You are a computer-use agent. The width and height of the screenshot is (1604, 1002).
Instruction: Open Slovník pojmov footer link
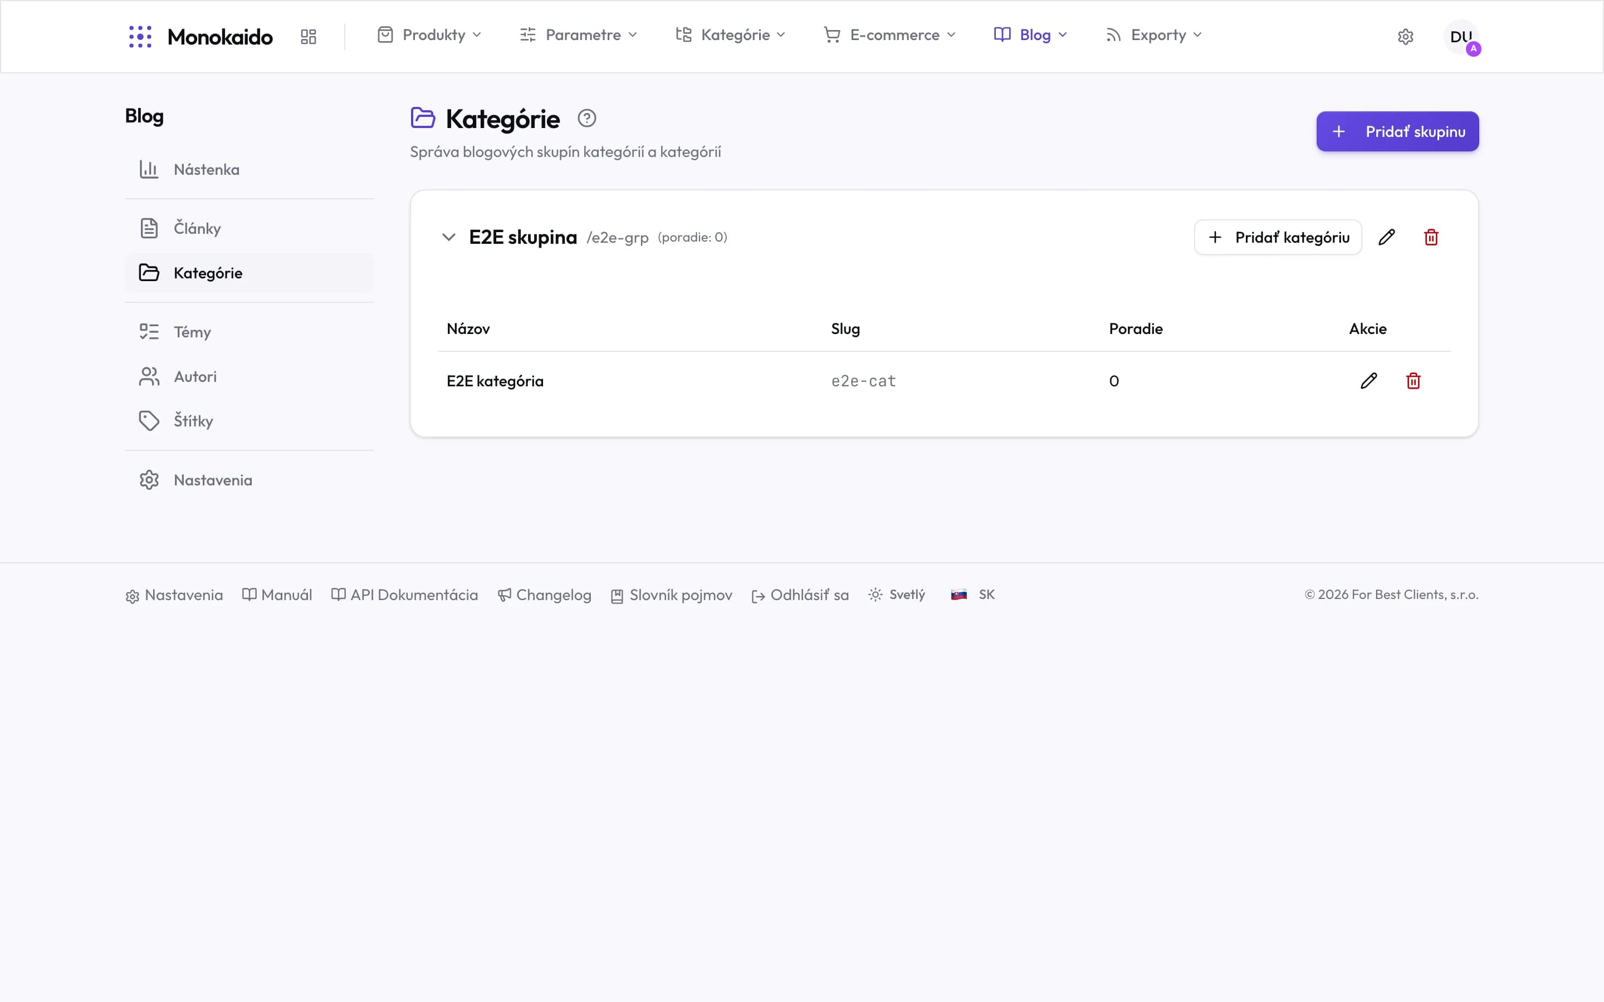672,595
